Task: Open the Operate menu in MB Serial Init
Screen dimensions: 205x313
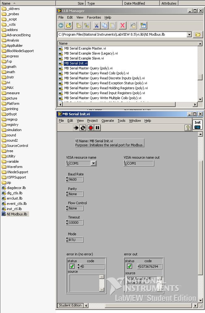Action: tap(108, 121)
